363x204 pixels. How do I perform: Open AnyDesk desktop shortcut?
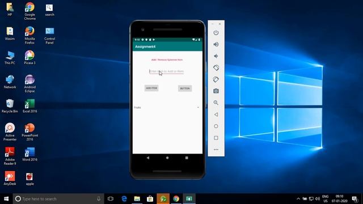pos(10,178)
